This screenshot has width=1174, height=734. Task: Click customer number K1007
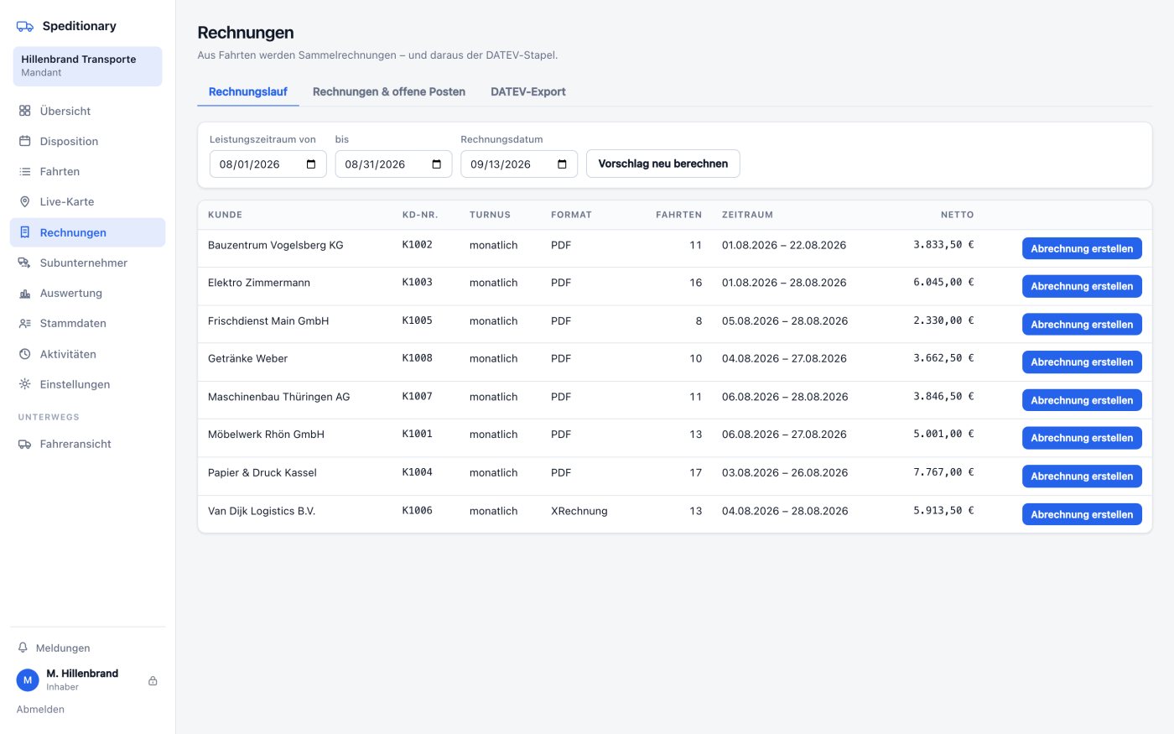[418, 396]
